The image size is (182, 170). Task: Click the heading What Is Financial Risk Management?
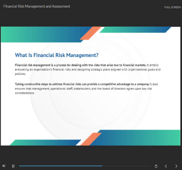point(57,55)
